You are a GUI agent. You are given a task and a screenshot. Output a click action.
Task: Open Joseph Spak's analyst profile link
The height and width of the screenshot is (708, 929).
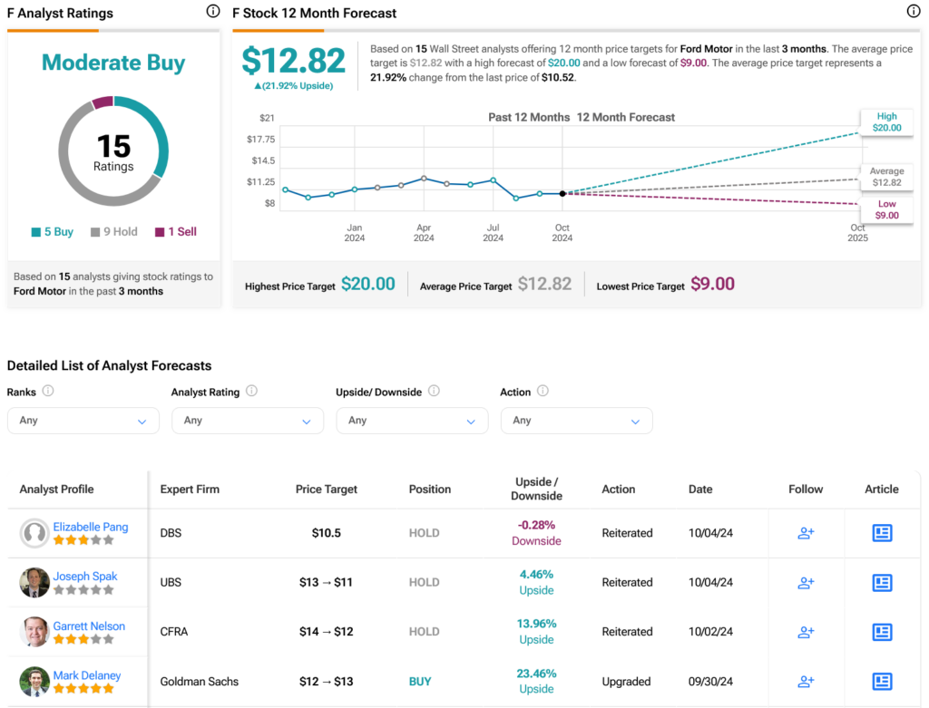point(85,576)
